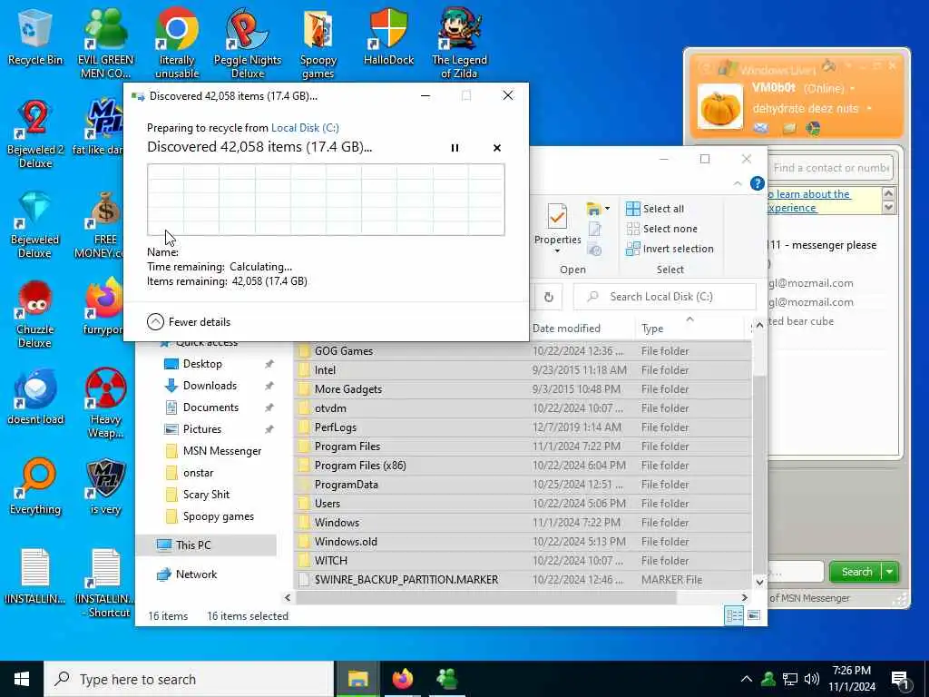The image size is (929, 697).
Task: Open the Properties dropdown arrow
Action: pyautogui.click(x=557, y=251)
